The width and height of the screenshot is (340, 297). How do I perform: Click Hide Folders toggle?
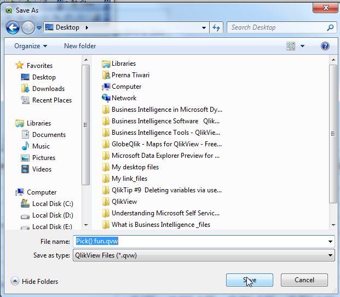tap(34, 281)
